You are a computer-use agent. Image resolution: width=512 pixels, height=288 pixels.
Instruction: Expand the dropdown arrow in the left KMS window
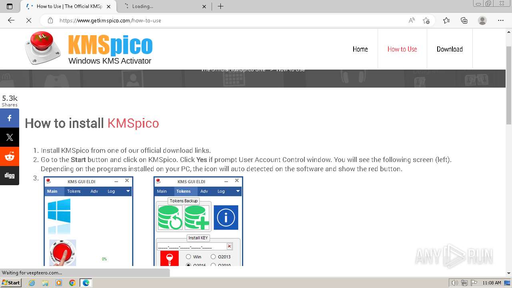[x=128, y=191]
